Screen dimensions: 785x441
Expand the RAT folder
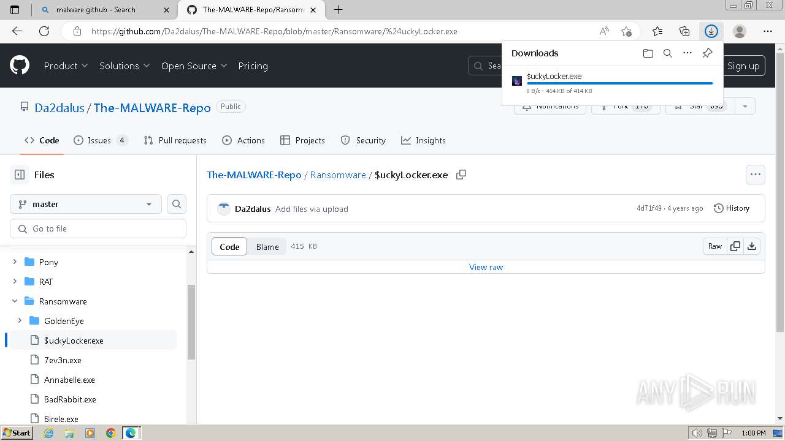(15, 281)
